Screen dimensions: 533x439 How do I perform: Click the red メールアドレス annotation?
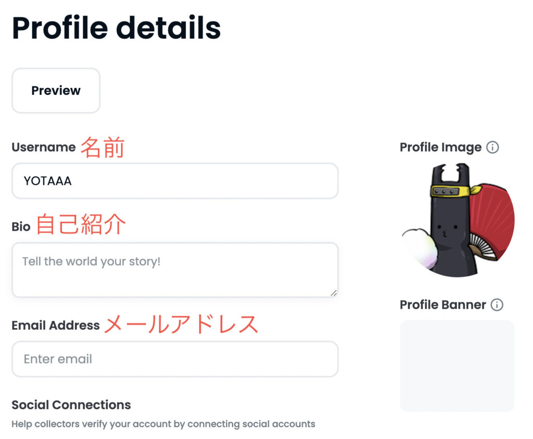181,324
